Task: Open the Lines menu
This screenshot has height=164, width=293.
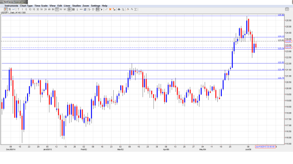Action: pos(67,6)
